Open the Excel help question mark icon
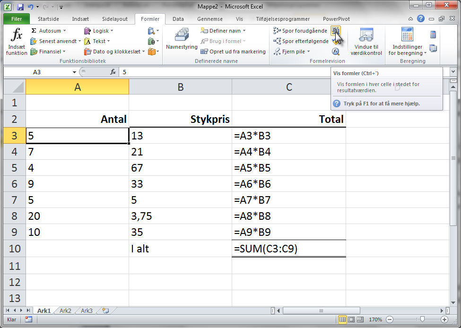 click(x=421, y=19)
